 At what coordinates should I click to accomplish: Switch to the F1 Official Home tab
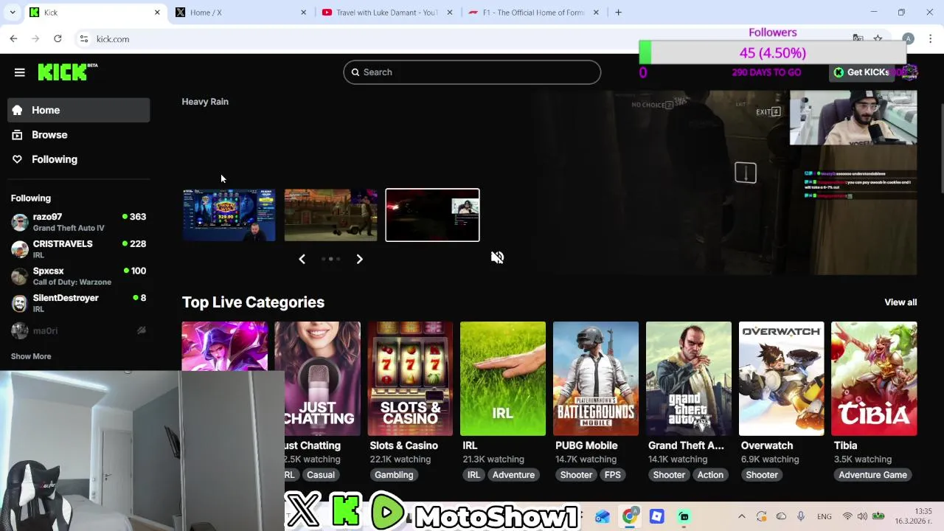tap(532, 13)
